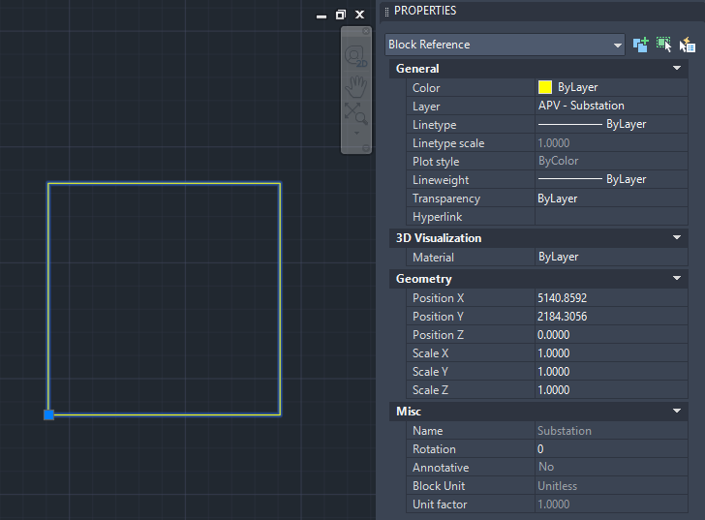
Task: Minimize the drawing viewport window
Action: (x=322, y=16)
